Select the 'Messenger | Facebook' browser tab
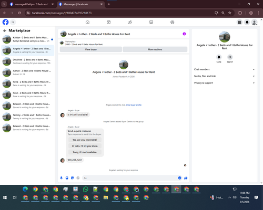 (80, 4)
